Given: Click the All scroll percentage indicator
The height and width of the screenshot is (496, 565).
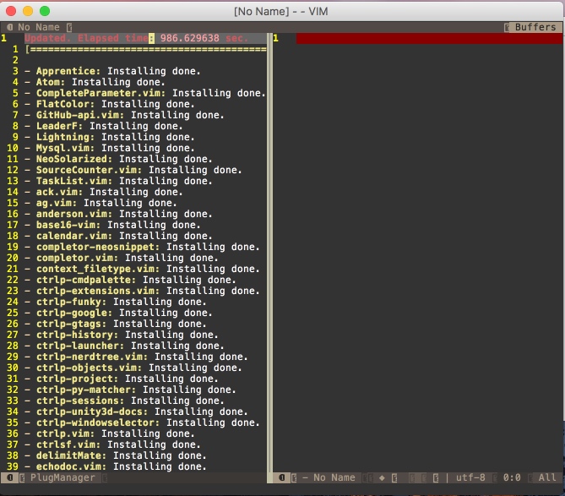Looking at the screenshot, I should (x=547, y=477).
